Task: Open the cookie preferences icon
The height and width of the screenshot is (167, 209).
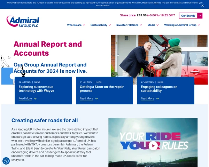Action: [x=6, y=161]
